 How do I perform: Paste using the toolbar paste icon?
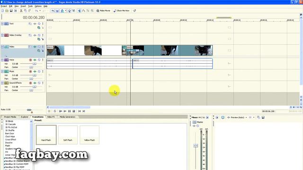coord(30,11)
